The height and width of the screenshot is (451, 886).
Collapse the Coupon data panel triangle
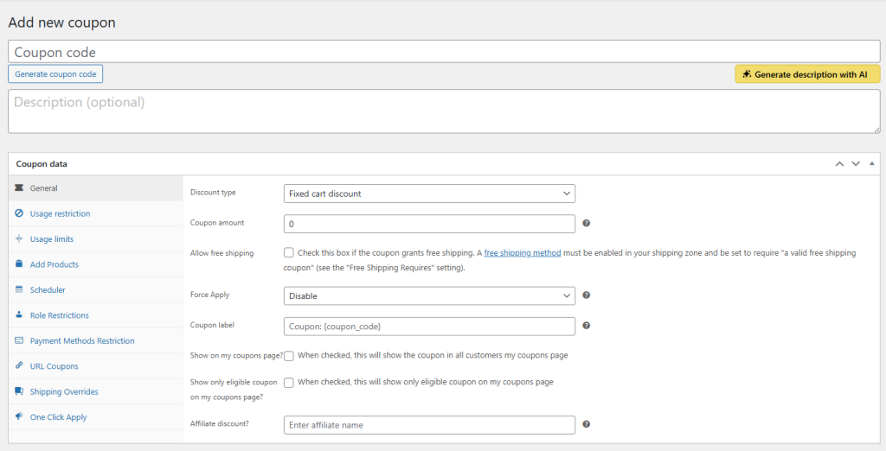[872, 163]
